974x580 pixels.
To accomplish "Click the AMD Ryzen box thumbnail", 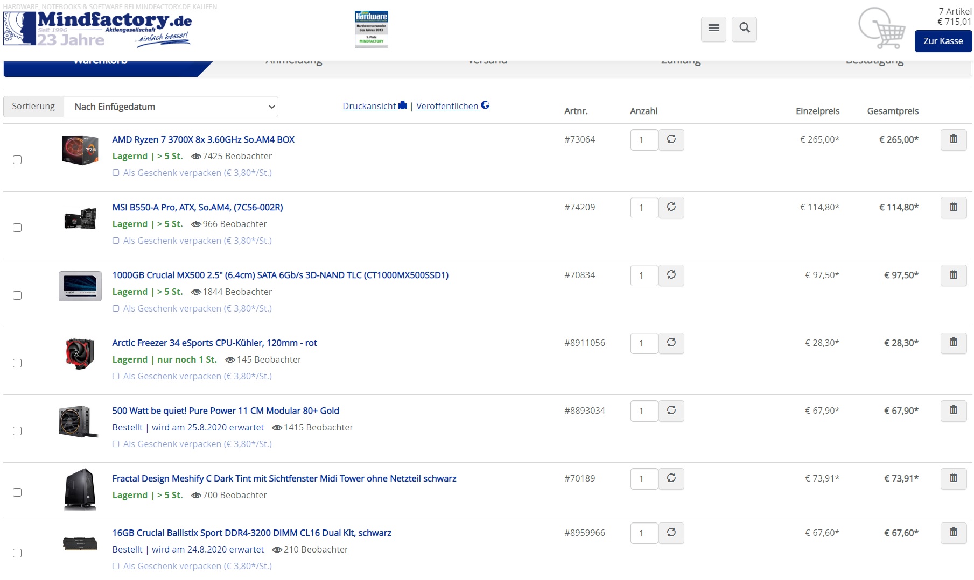I will (80, 150).
